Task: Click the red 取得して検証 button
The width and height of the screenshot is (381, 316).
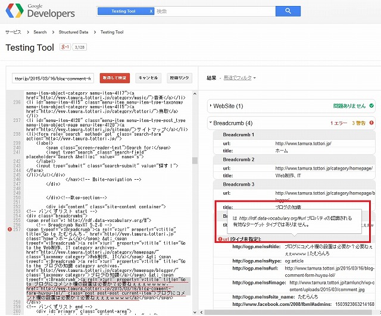Action: point(115,78)
